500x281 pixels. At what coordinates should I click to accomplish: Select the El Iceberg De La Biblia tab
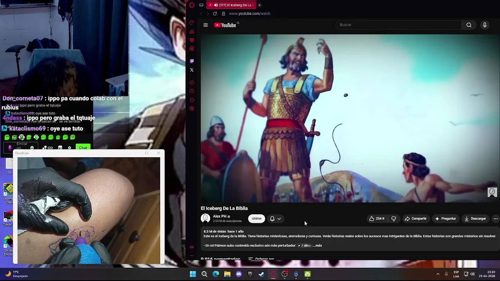point(232,5)
